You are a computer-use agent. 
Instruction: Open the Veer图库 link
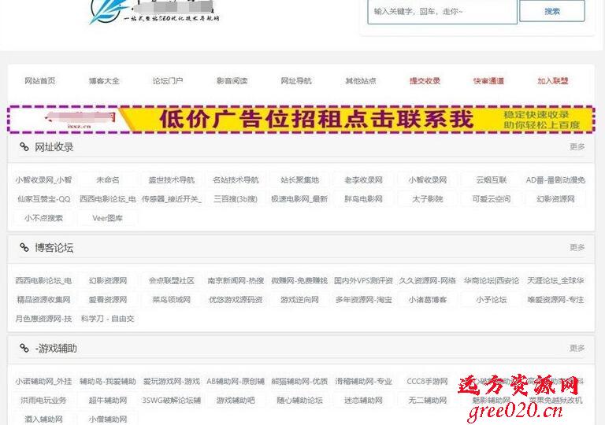(x=107, y=218)
